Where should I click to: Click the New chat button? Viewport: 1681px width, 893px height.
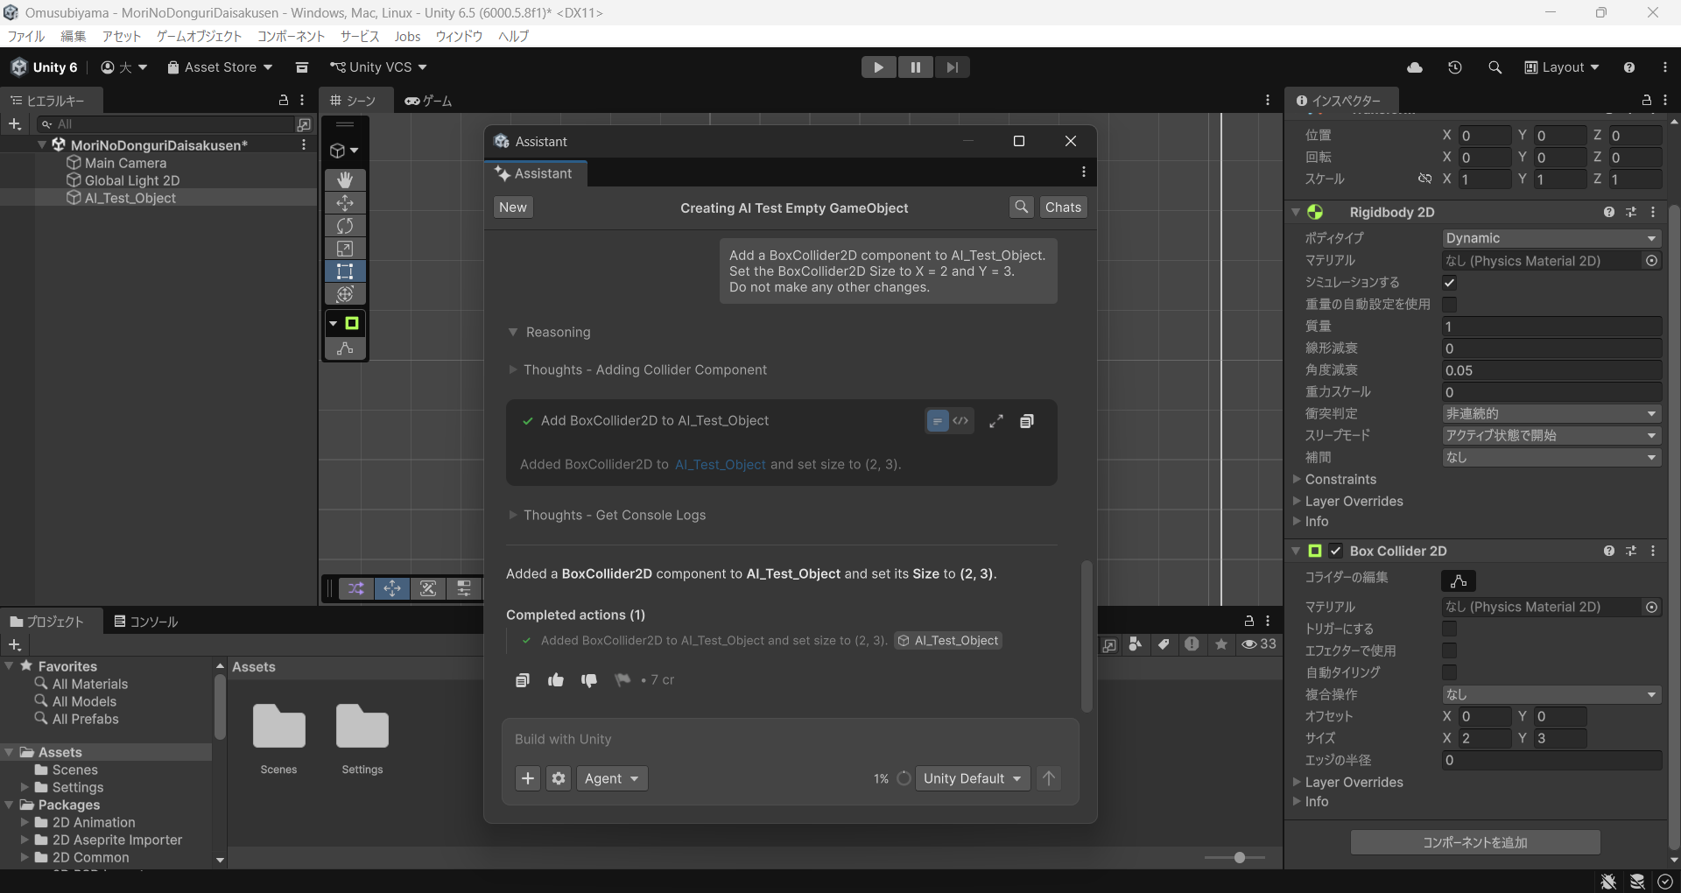[x=513, y=207]
